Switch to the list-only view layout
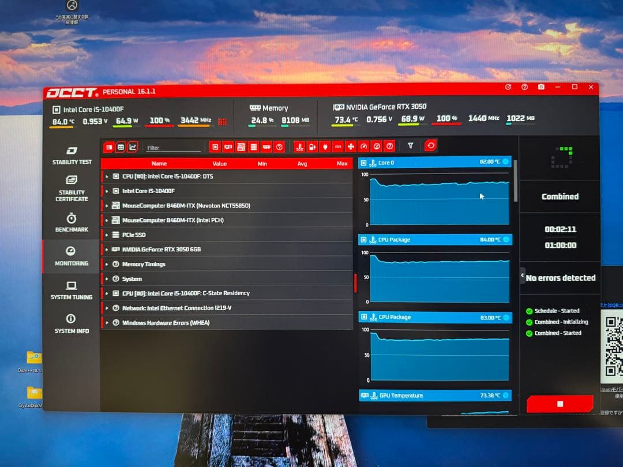This screenshot has width=623, height=467. (x=109, y=148)
